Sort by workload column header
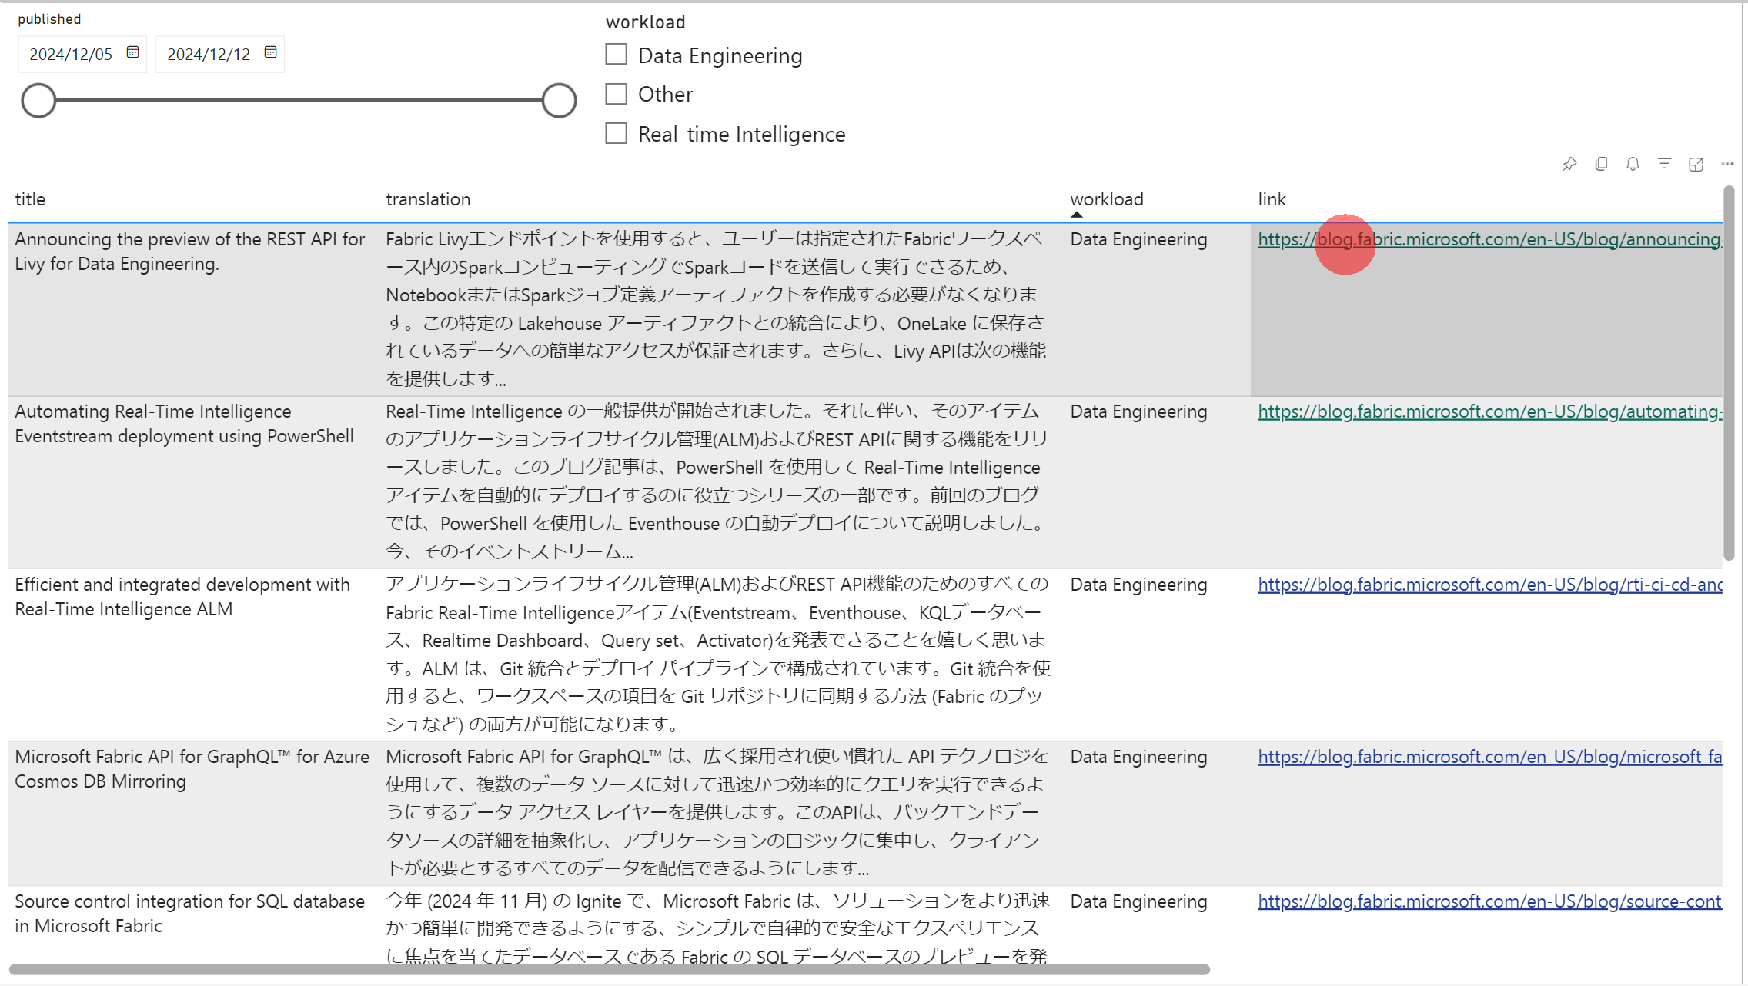The width and height of the screenshot is (1748, 986). 1106,199
